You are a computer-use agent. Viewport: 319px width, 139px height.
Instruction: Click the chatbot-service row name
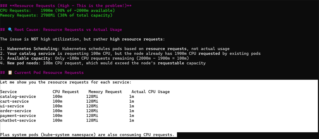(18, 120)
